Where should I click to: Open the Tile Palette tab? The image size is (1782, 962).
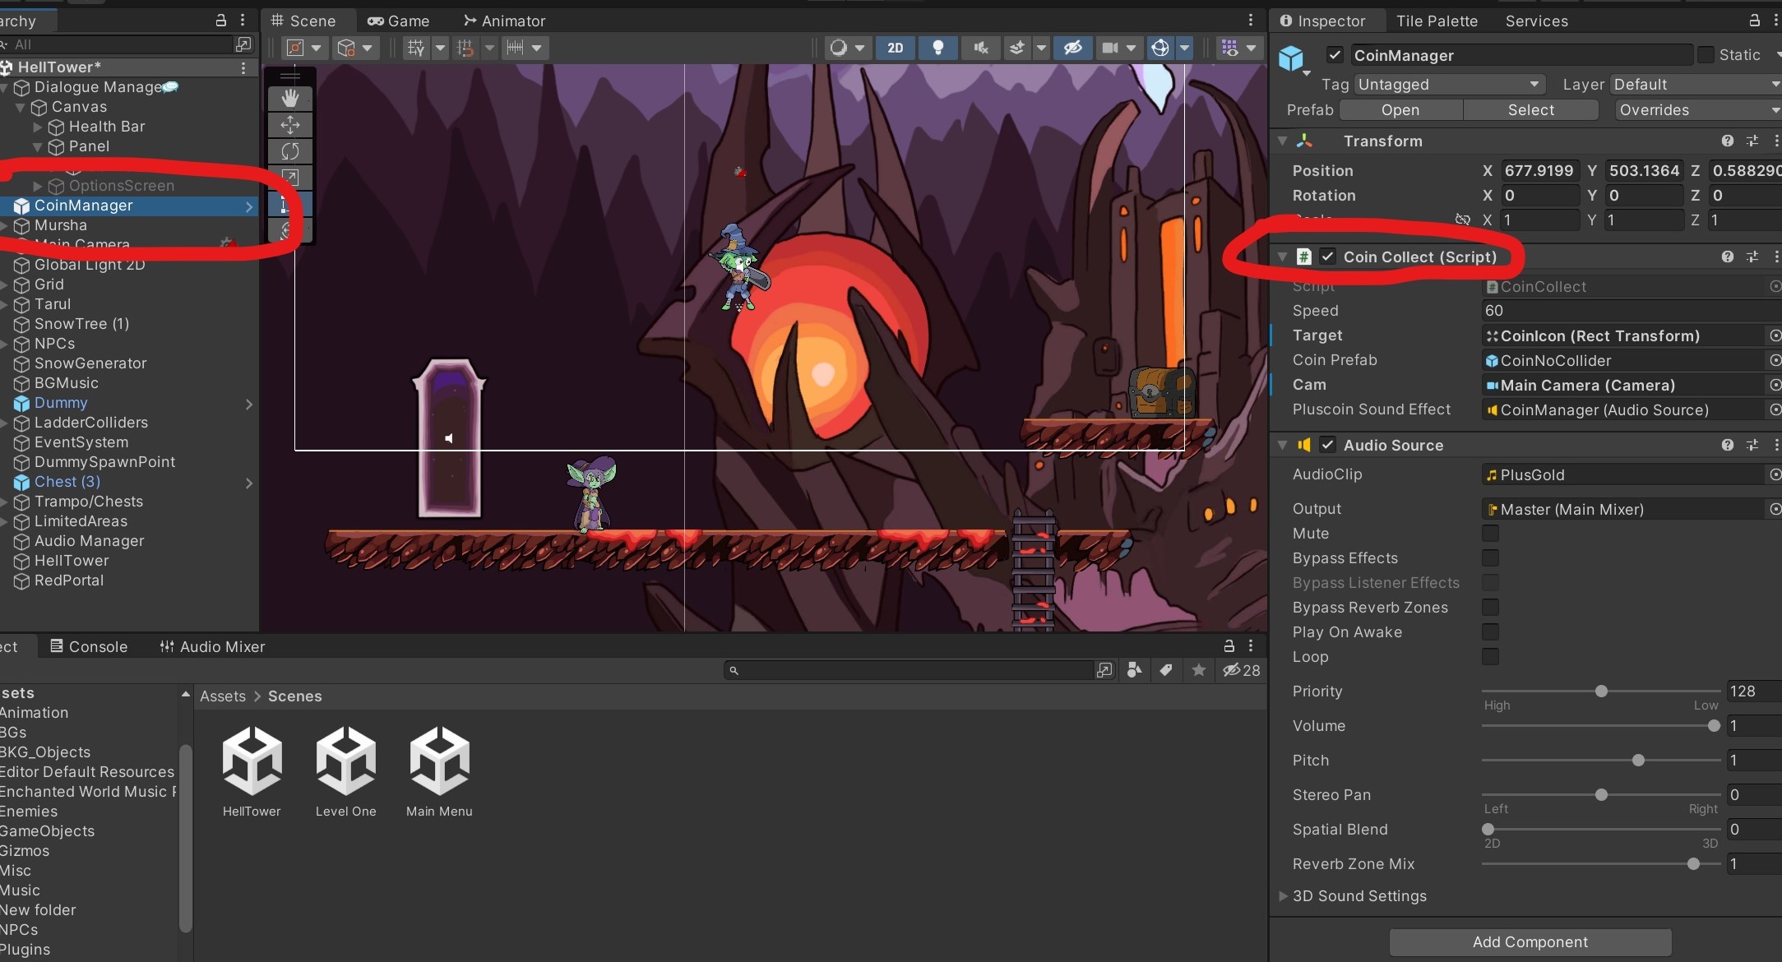(x=1437, y=21)
